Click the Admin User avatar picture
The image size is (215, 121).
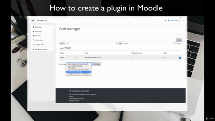[x=180, y=21]
